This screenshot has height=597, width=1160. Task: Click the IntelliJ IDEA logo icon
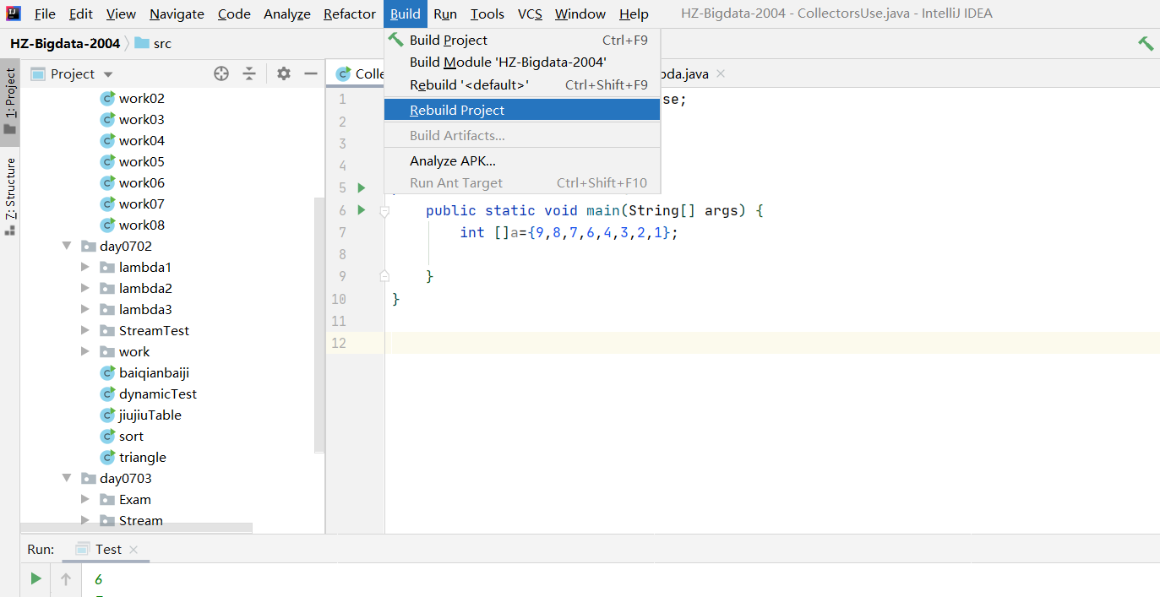coord(14,14)
